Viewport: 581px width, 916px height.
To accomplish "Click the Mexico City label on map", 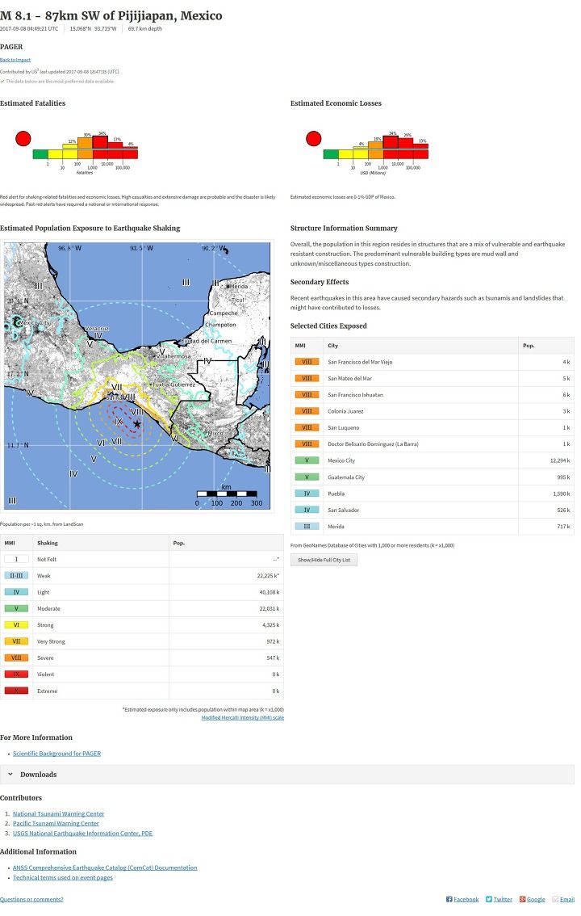I will click(35, 322).
